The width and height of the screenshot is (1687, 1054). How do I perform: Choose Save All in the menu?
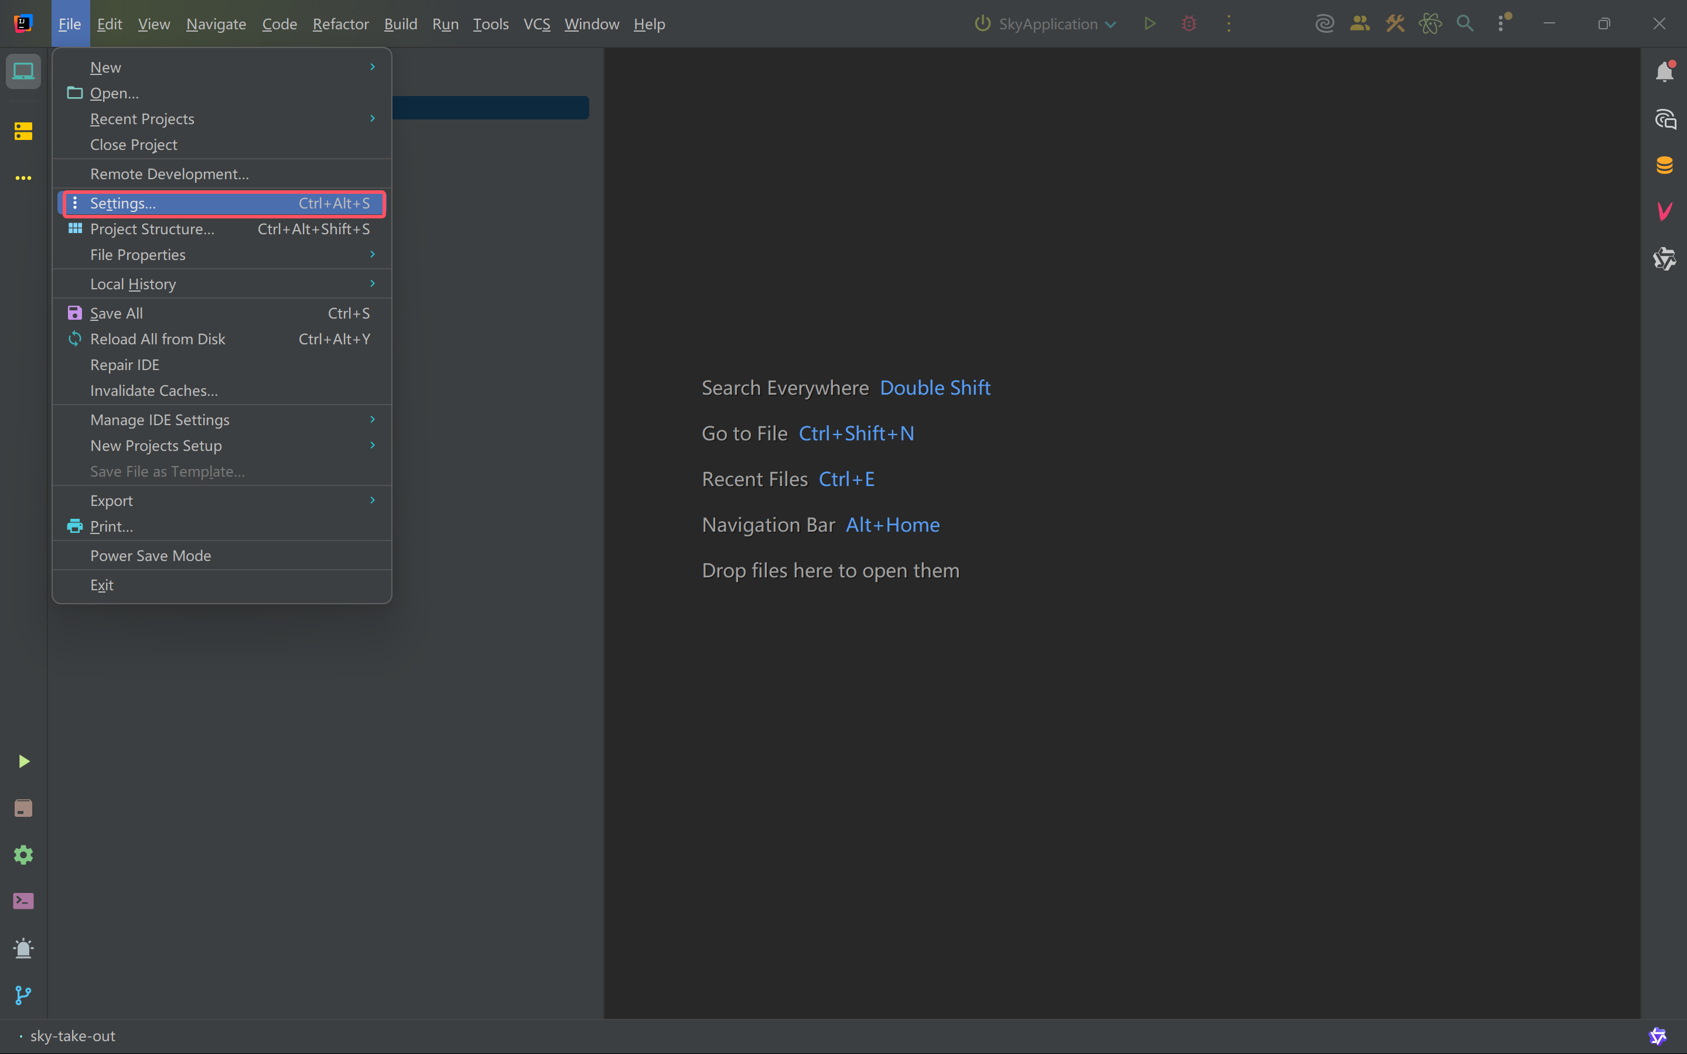click(x=115, y=312)
